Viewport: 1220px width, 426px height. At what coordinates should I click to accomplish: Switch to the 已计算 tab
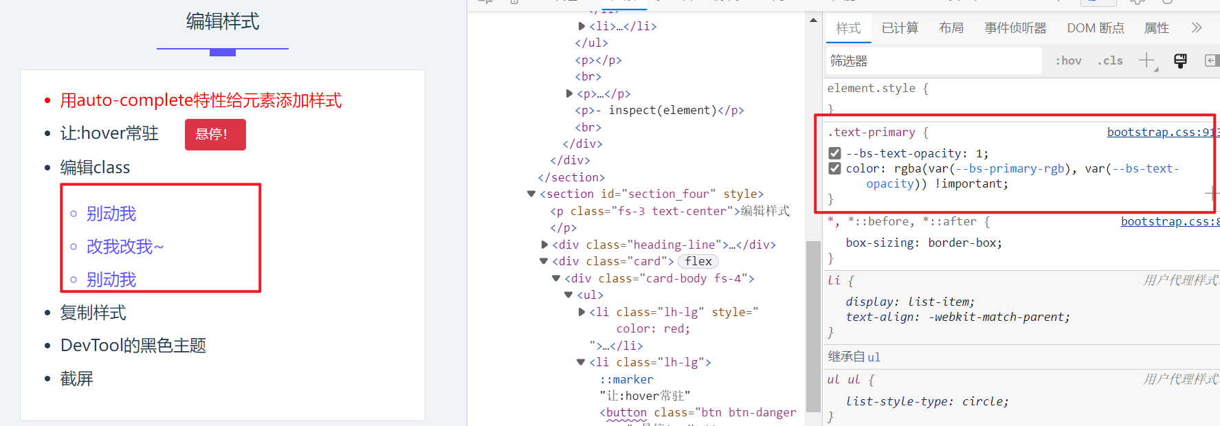pos(900,27)
